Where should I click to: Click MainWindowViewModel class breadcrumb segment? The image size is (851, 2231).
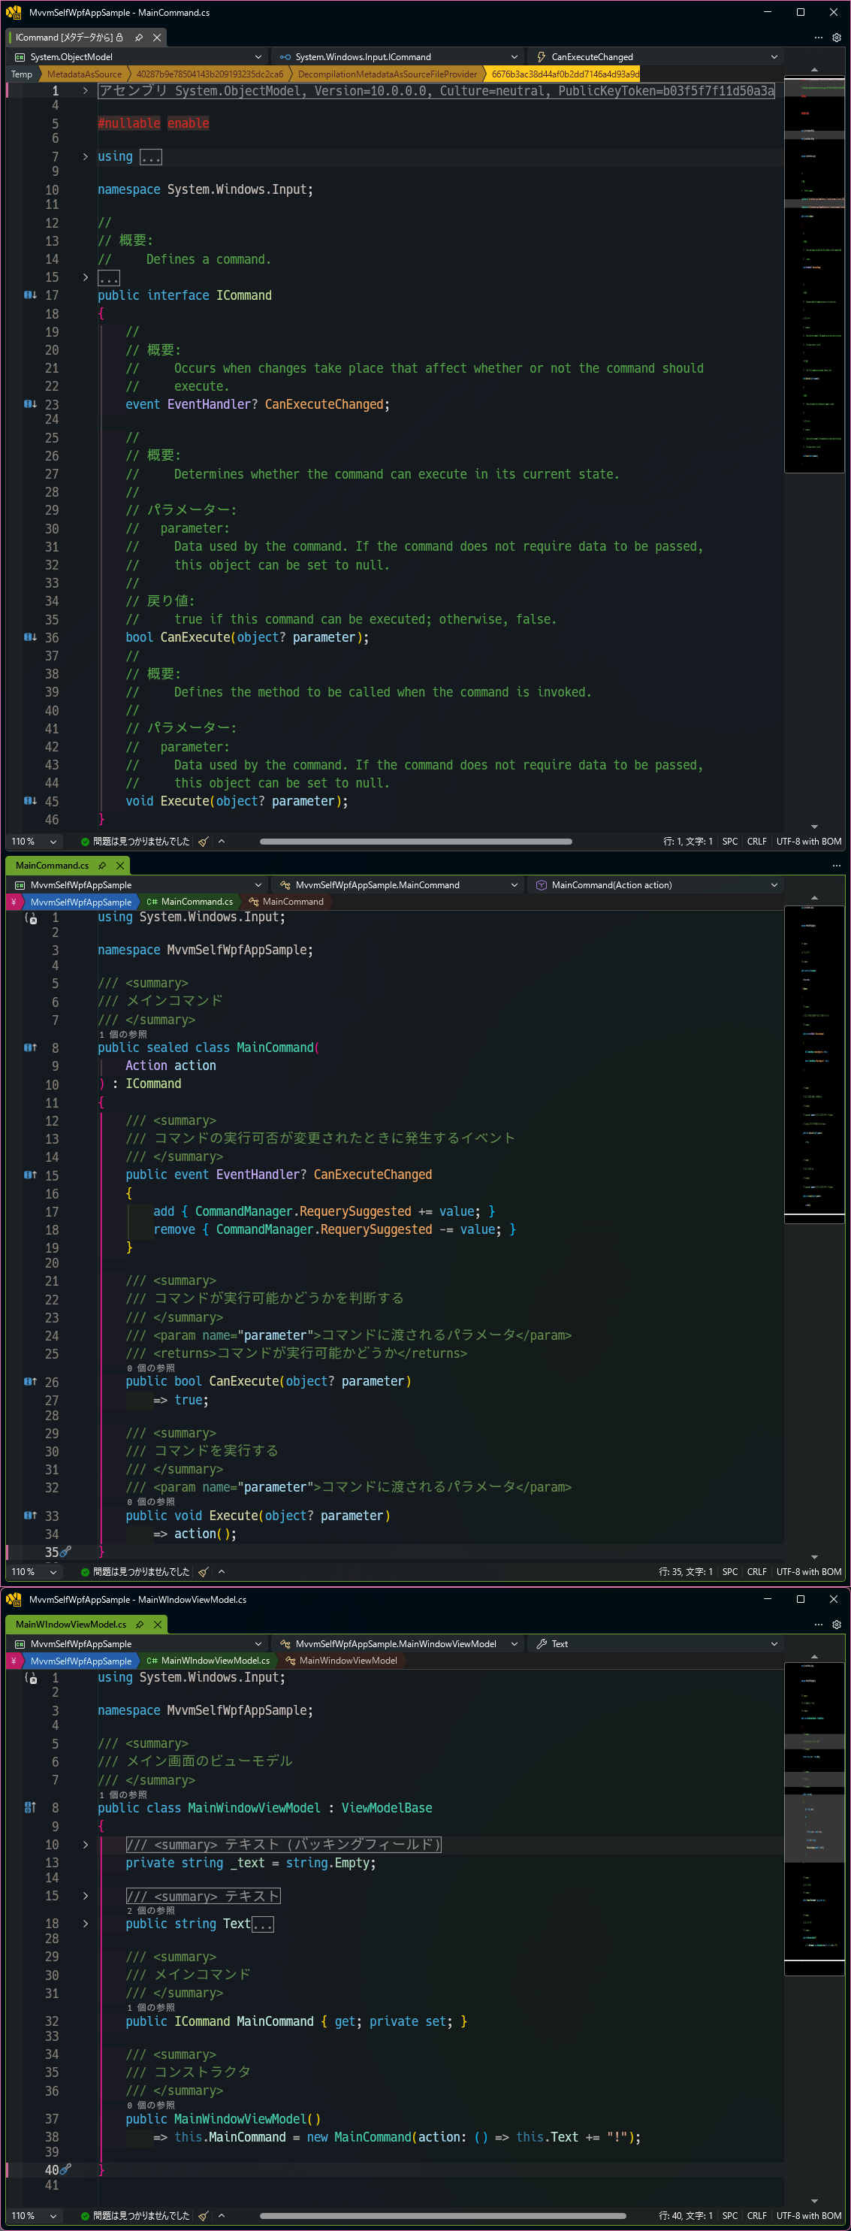(x=341, y=1660)
